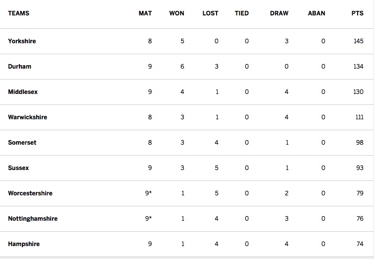Click the Yorkshire team name
This screenshot has width=375, height=259.
tap(22, 41)
